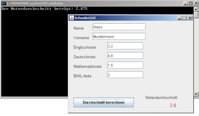Click the Deutschnote label
Image resolution: width=199 pixels, height=116 pixels.
coord(84,57)
